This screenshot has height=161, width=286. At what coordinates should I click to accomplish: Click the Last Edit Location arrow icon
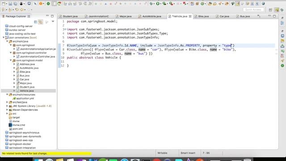tap(17, 9)
